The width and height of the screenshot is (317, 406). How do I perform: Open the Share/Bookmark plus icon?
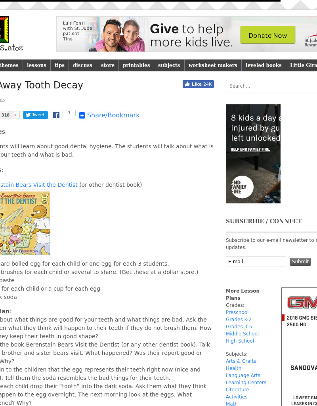[82, 115]
